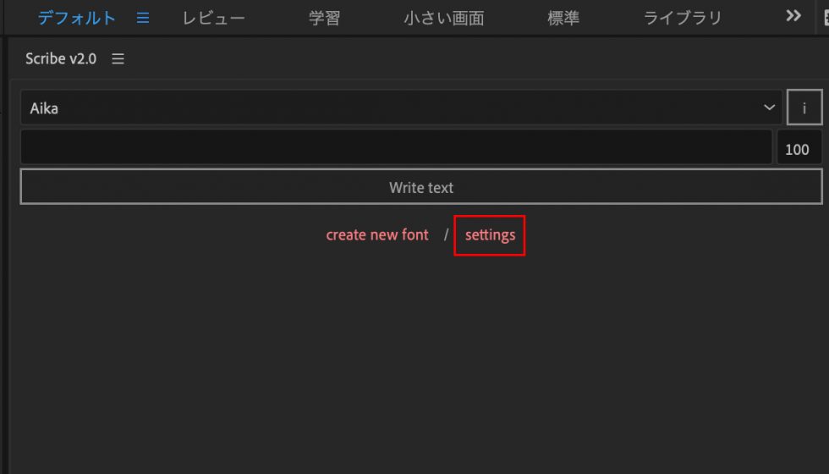
Task: Switch to the ライブラリ workspace
Action: 683,18
